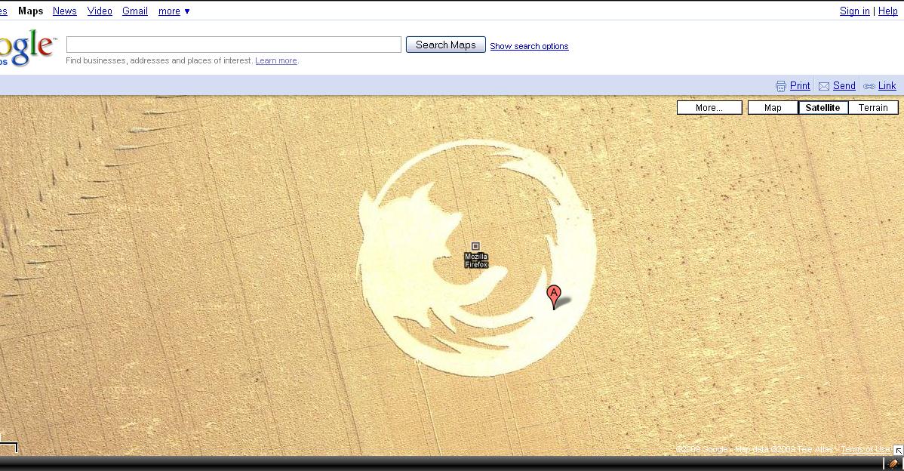Open the Gmail link
This screenshot has width=904, height=471.
pyautogui.click(x=135, y=11)
